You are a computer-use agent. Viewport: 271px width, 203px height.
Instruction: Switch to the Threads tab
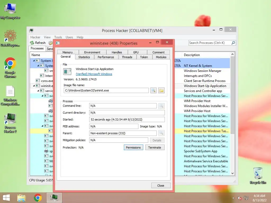click(x=127, y=57)
